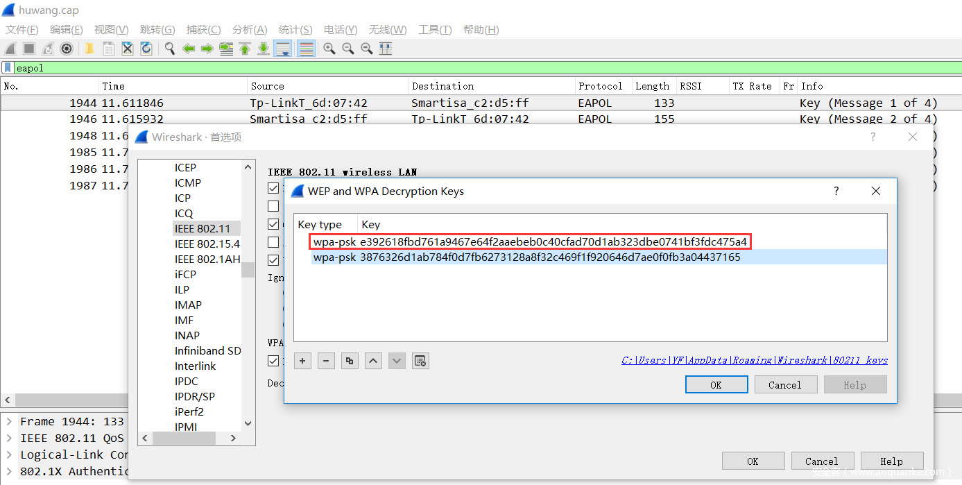Remove the selected decryption key entry

[x=326, y=361]
